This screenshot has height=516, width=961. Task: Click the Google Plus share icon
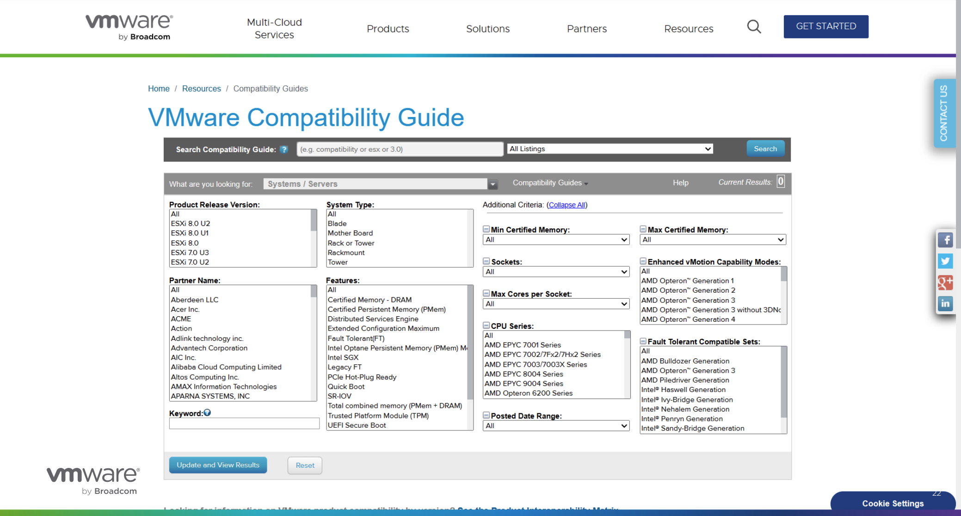pyautogui.click(x=945, y=283)
